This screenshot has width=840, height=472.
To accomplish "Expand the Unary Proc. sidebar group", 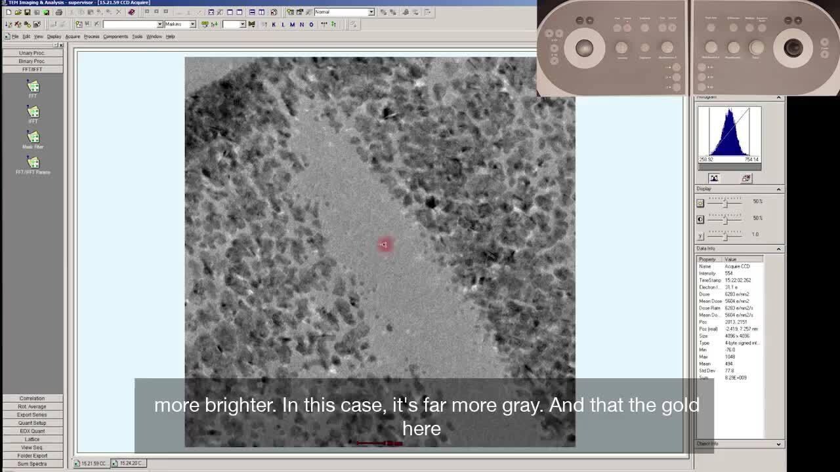I will click(31, 53).
